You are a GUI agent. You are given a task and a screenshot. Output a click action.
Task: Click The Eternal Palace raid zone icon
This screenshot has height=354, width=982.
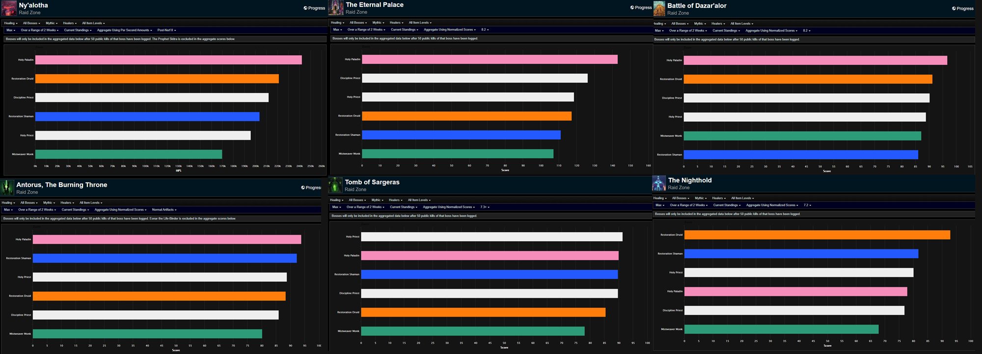pyautogui.click(x=336, y=8)
